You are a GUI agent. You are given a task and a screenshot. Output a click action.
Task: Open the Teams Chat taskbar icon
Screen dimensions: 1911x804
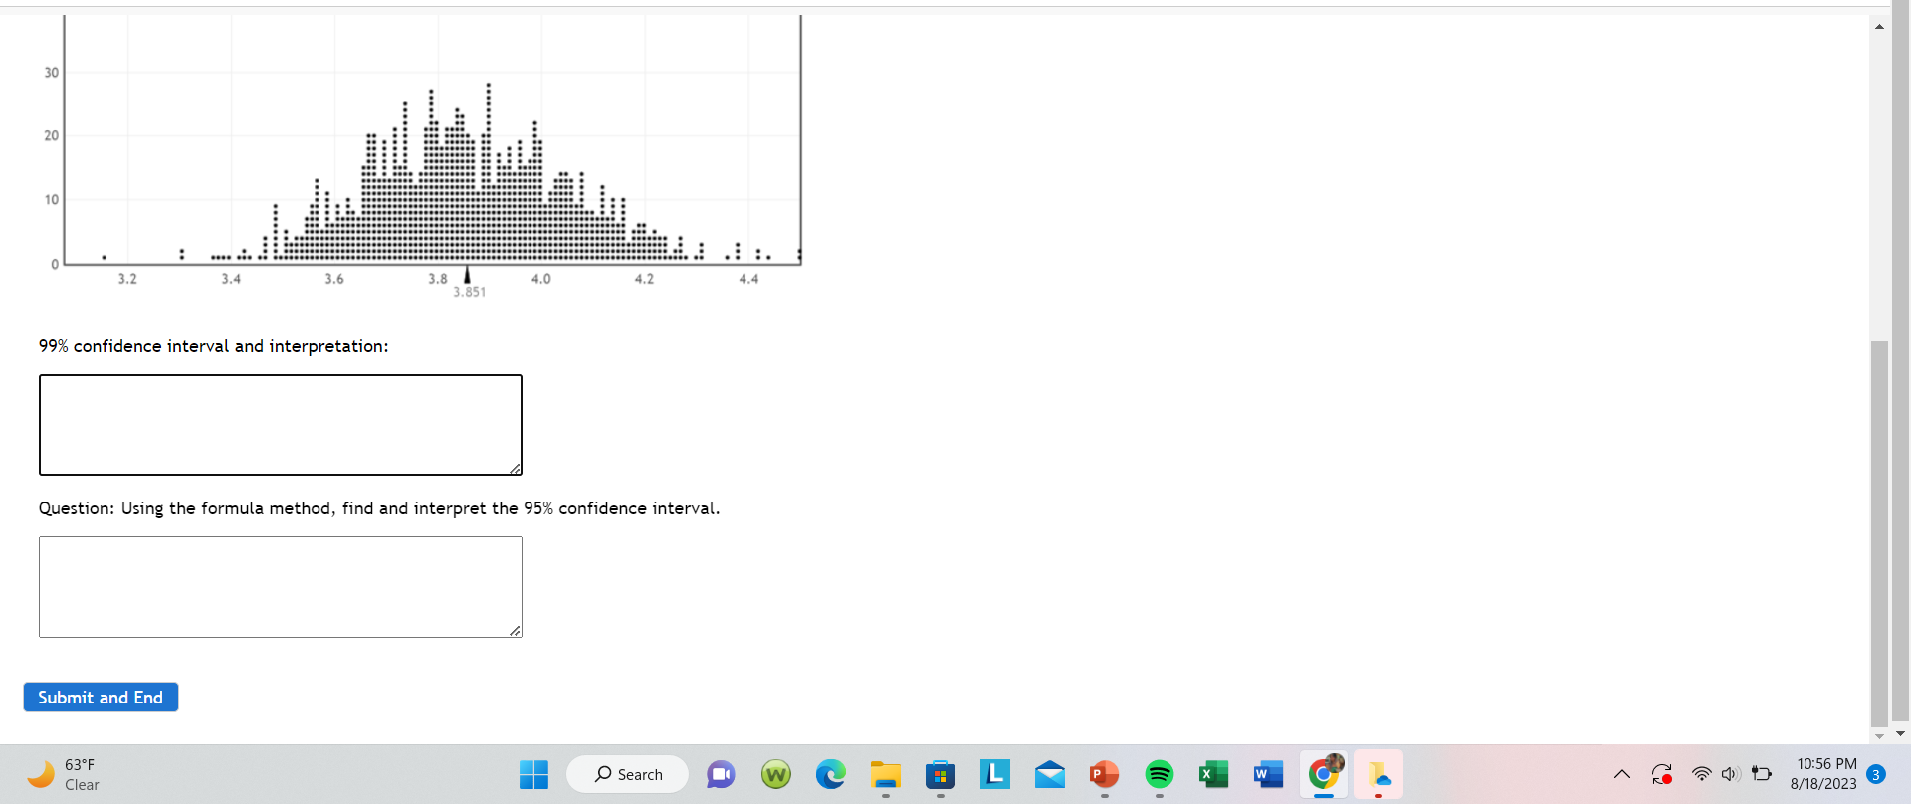click(x=721, y=774)
